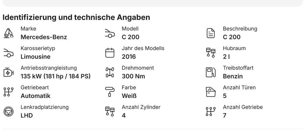Click the Treibstoffart fuel pump icon

click(211, 72)
